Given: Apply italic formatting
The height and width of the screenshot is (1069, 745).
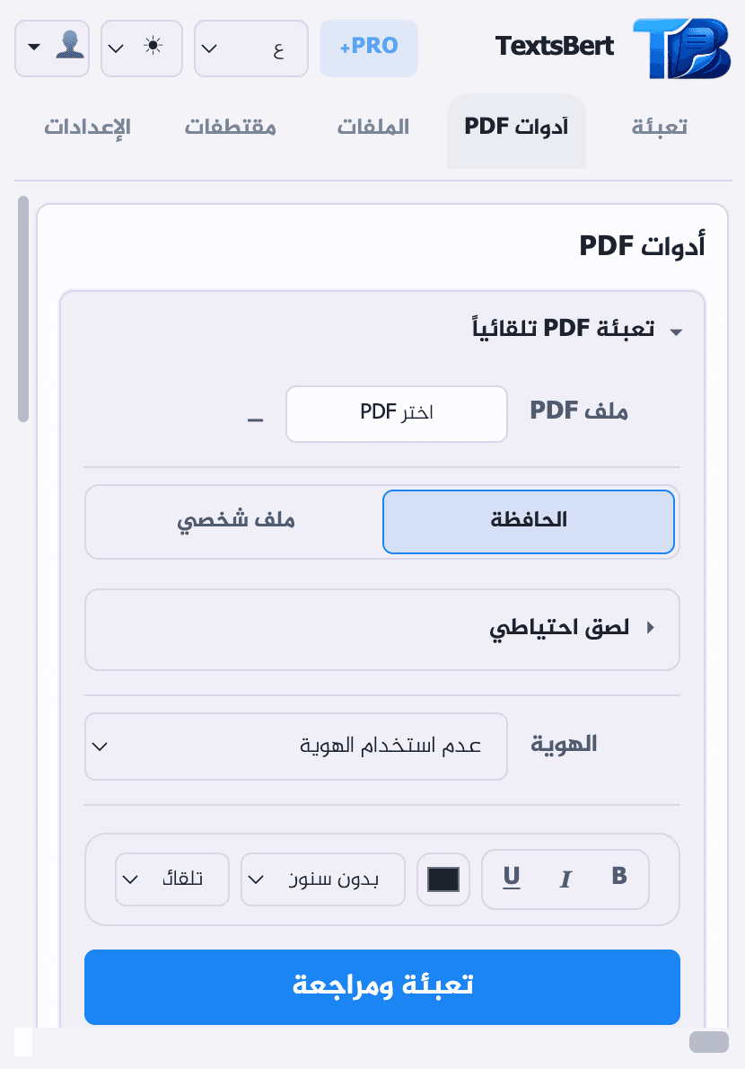Looking at the screenshot, I should click(565, 879).
